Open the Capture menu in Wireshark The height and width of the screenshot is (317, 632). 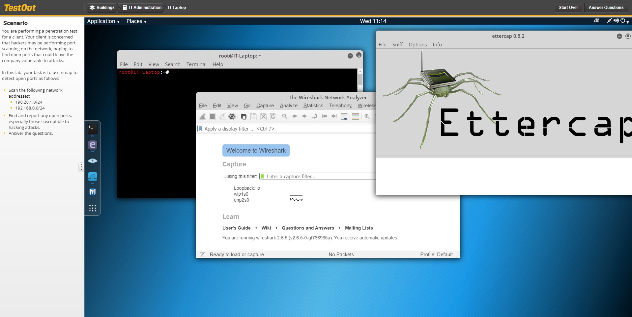coord(265,106)
